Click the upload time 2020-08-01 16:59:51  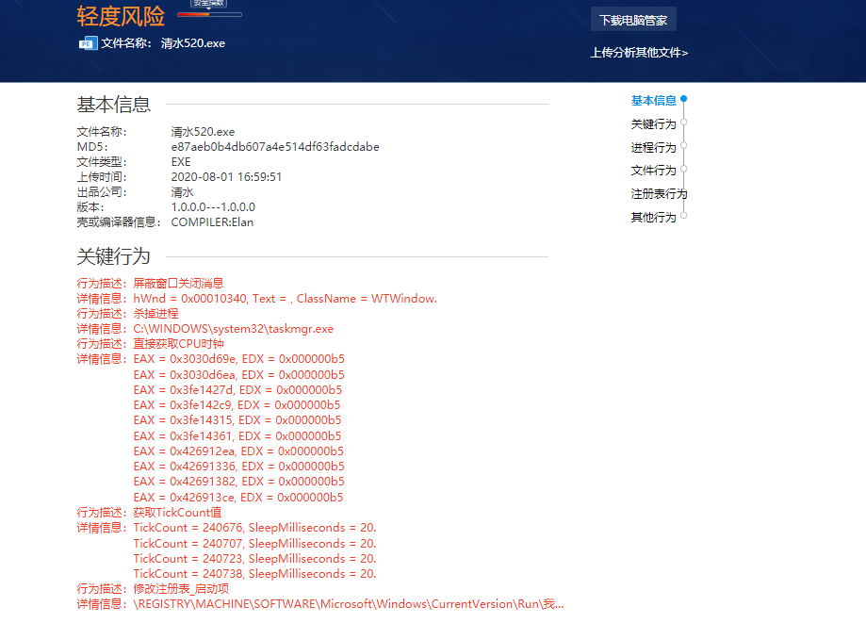click(226, 177)
